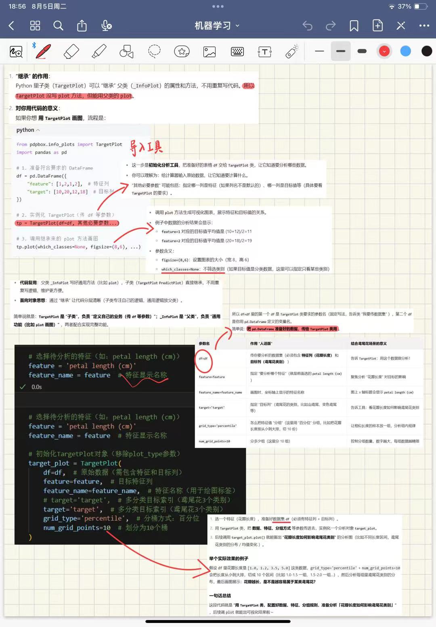Tap the battery percentage indicator
The width and height of the screenshot is (436, 627).
[x=405, y=6]
